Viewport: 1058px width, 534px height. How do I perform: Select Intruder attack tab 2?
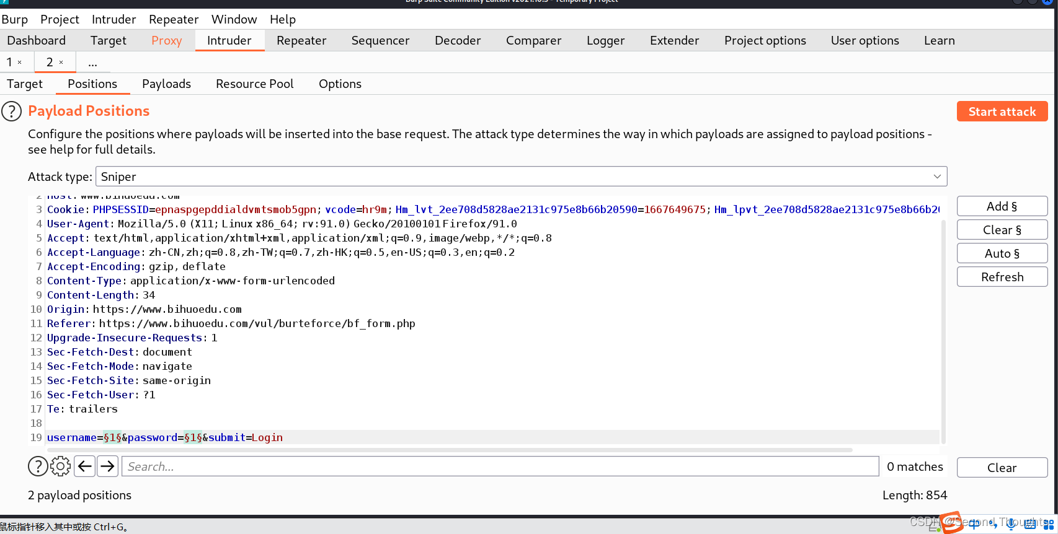(x=50, y=62)
